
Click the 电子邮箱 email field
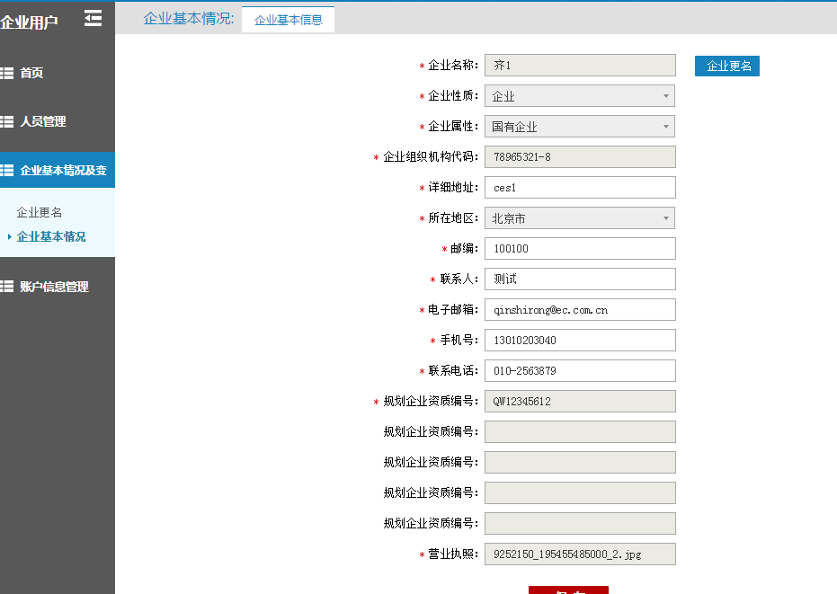click(x=579, y=310)
